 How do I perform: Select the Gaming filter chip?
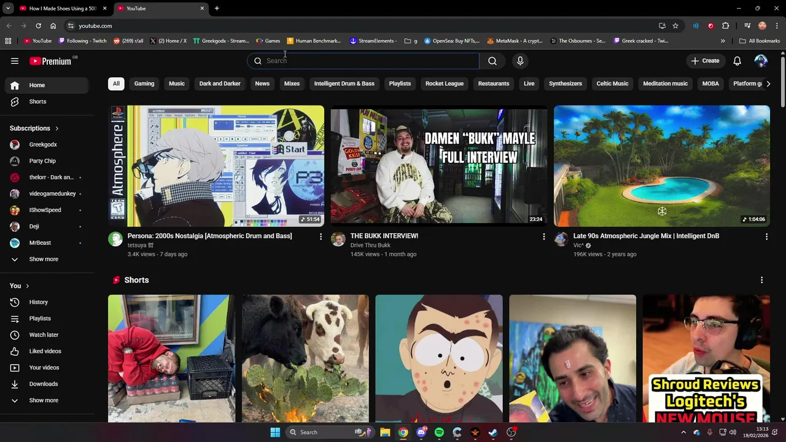pos(144,83)
